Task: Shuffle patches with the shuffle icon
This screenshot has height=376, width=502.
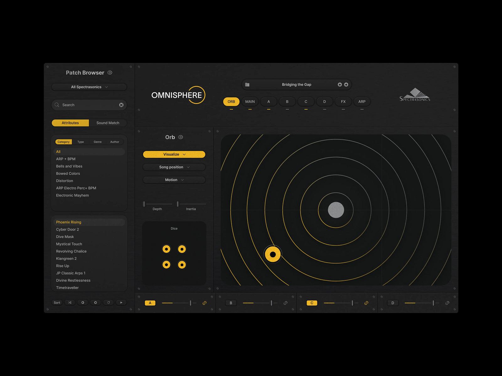Action: tap(70, 302)
